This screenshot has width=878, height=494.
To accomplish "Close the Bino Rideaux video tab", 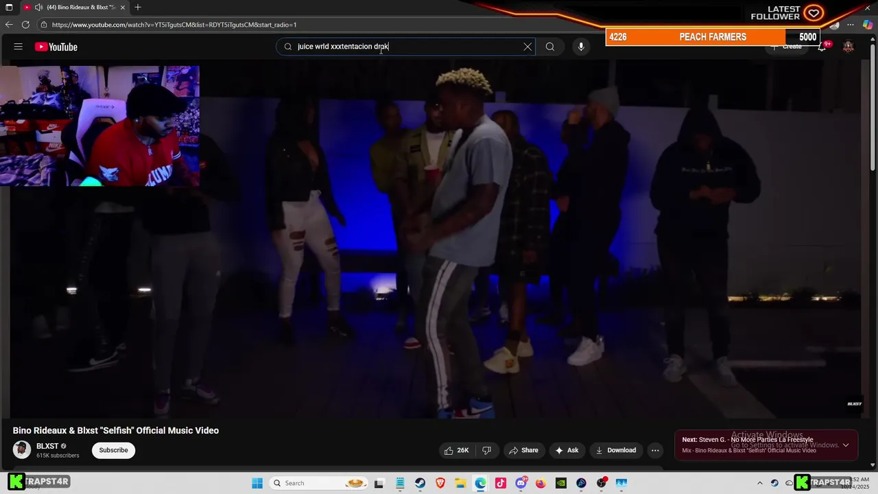I will [123, 8].
